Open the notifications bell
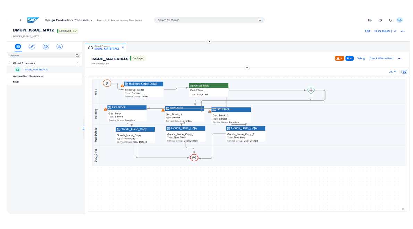This screenshot has height=229, width=413. (x=390, y=20)
